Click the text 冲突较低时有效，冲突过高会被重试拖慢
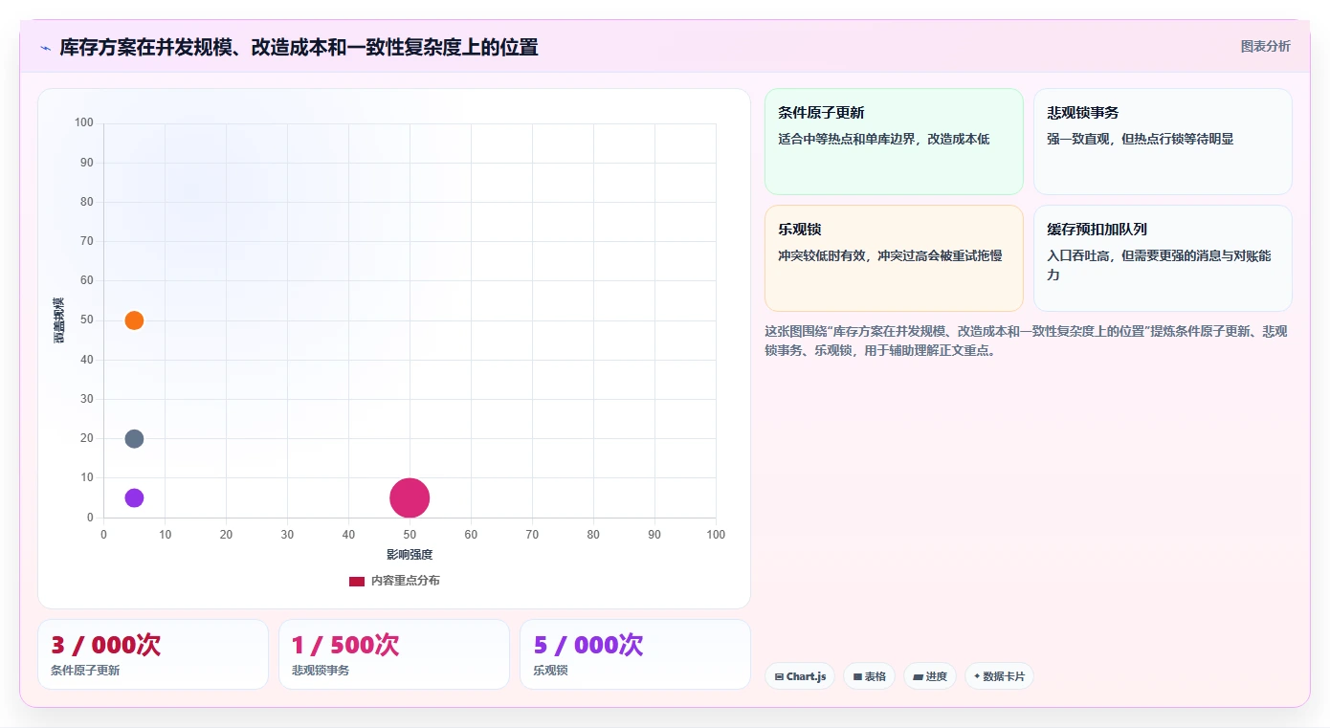The height and width of the screenshot is (728, 1330). (x=890, y=255)
